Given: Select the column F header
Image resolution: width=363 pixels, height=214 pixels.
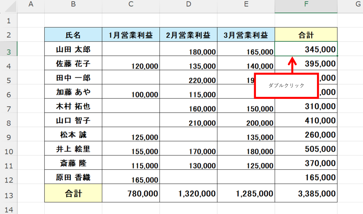Looking at the screenshot, I should 306,4.
